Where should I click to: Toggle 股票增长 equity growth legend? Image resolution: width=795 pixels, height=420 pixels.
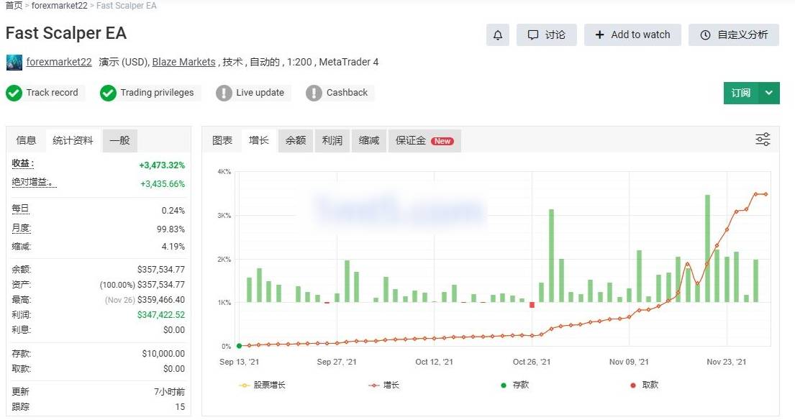262,385
